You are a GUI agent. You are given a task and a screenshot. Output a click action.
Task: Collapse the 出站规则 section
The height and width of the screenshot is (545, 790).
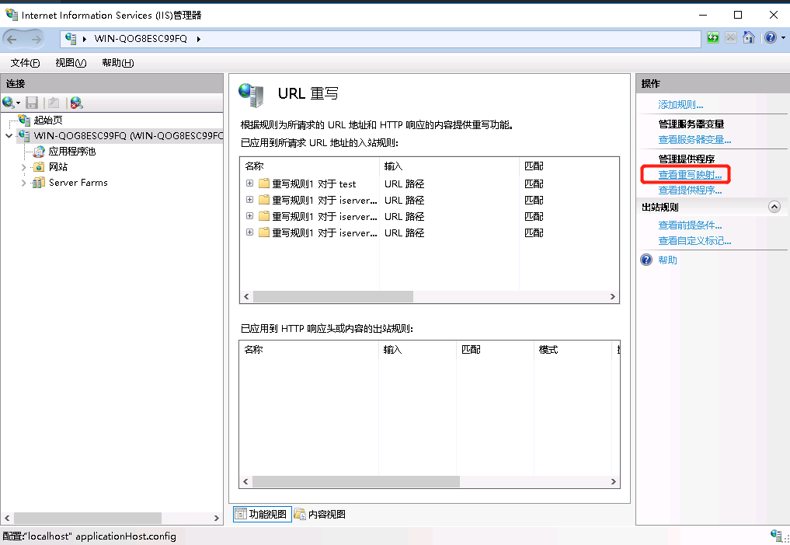click(x=774, y=207)
